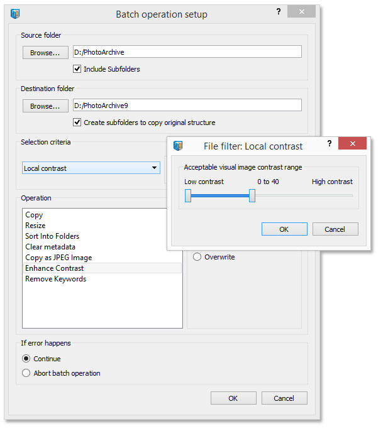
Task: Open the Local contrast selection criteria dropdown
Action: coord(91,168)
